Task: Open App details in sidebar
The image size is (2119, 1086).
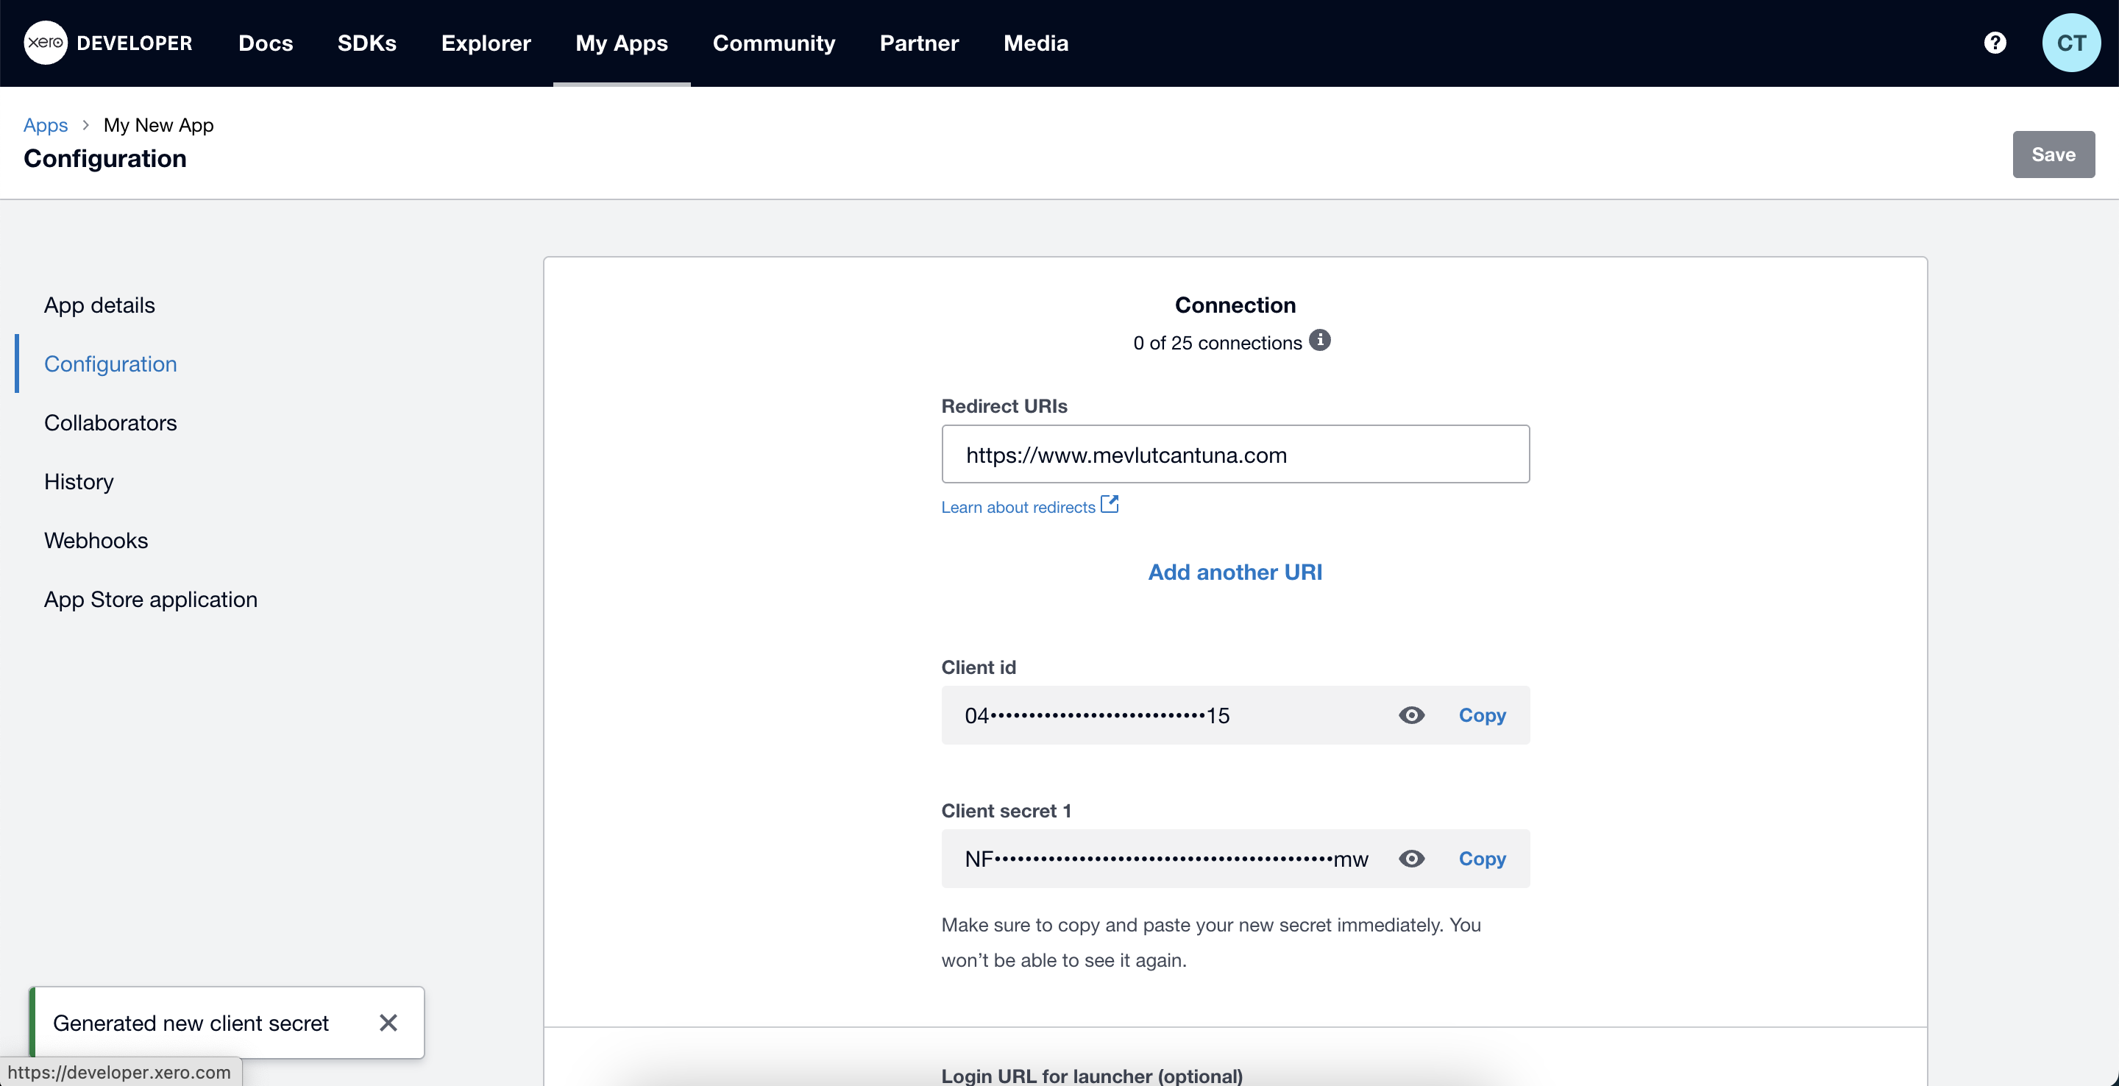Action: click(99, 305)
